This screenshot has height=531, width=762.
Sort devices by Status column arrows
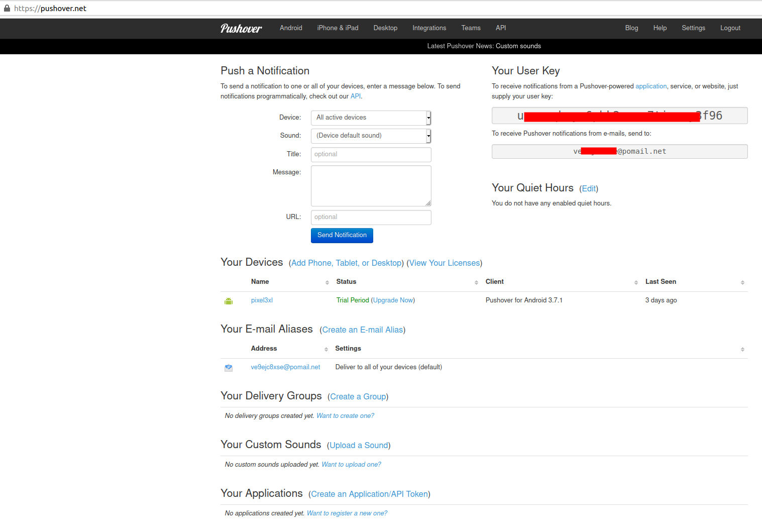(x=476, y=282)
